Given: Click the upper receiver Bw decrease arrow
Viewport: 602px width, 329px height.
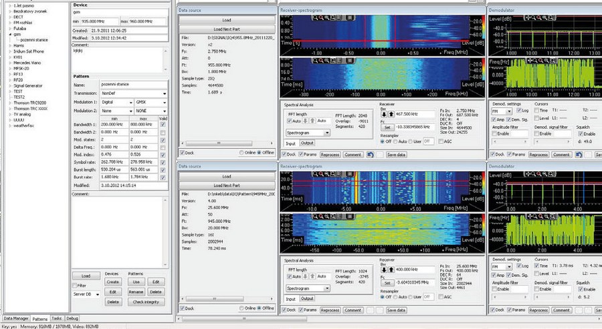Looking at the screenshot, I should (383, 114).
